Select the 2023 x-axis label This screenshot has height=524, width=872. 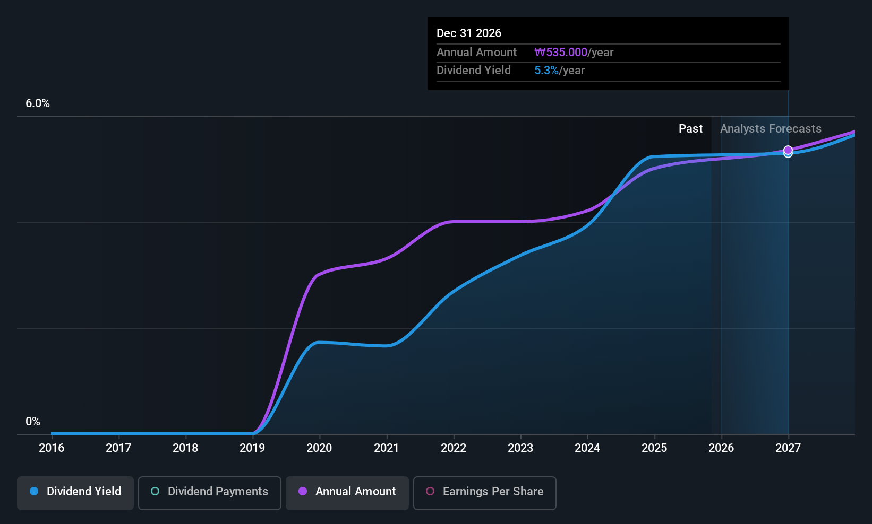click(x=520, y=448)
